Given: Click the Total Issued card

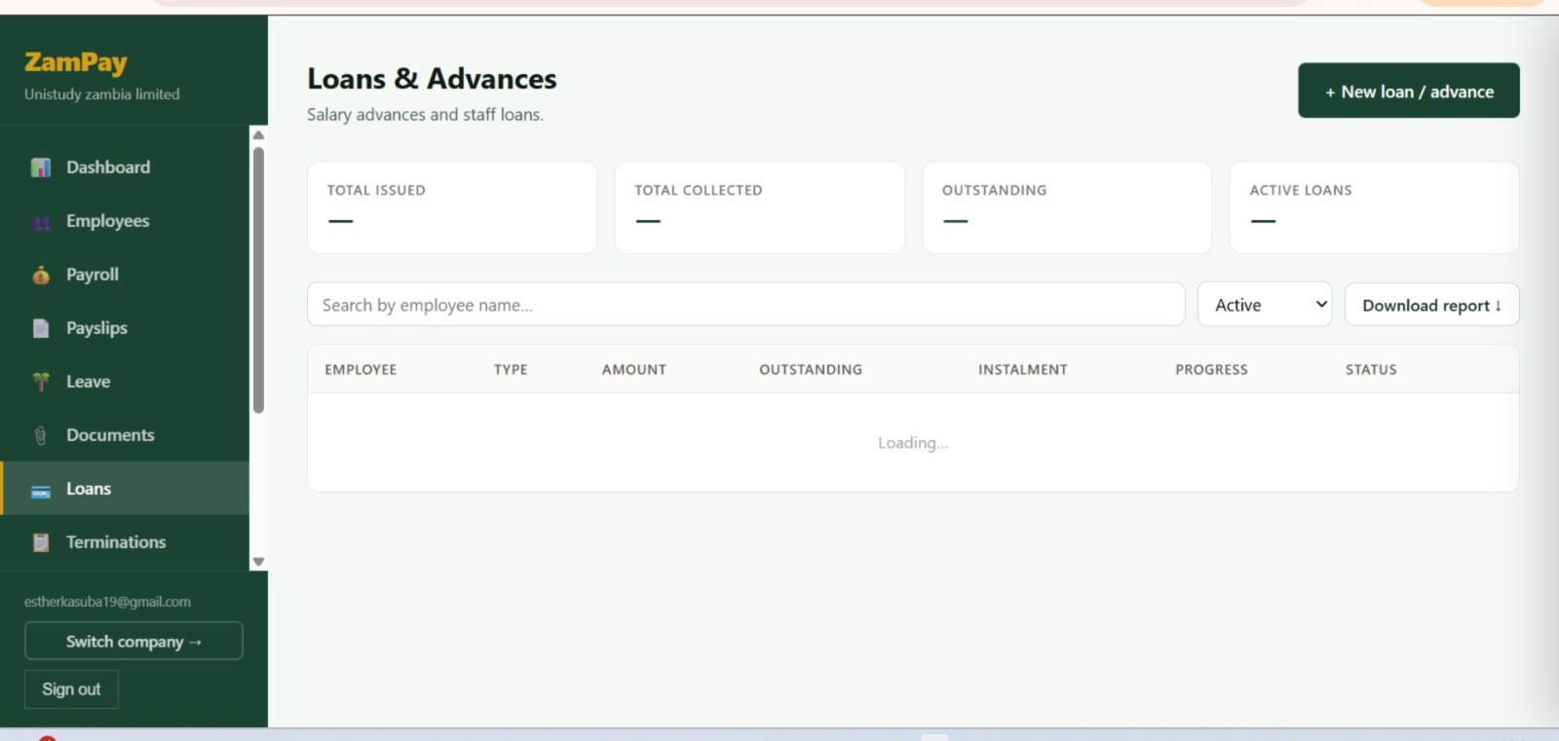Looking at the screenshot, I should pos(452,207).
